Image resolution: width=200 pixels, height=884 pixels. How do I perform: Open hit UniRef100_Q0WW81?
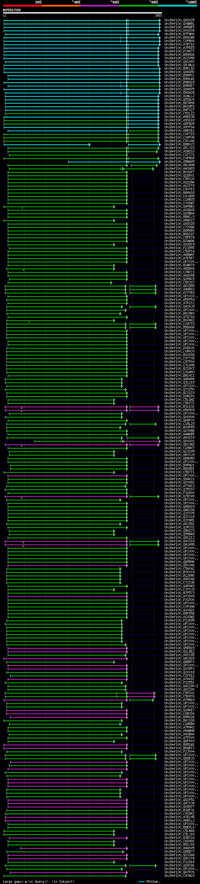click(179, 24)
